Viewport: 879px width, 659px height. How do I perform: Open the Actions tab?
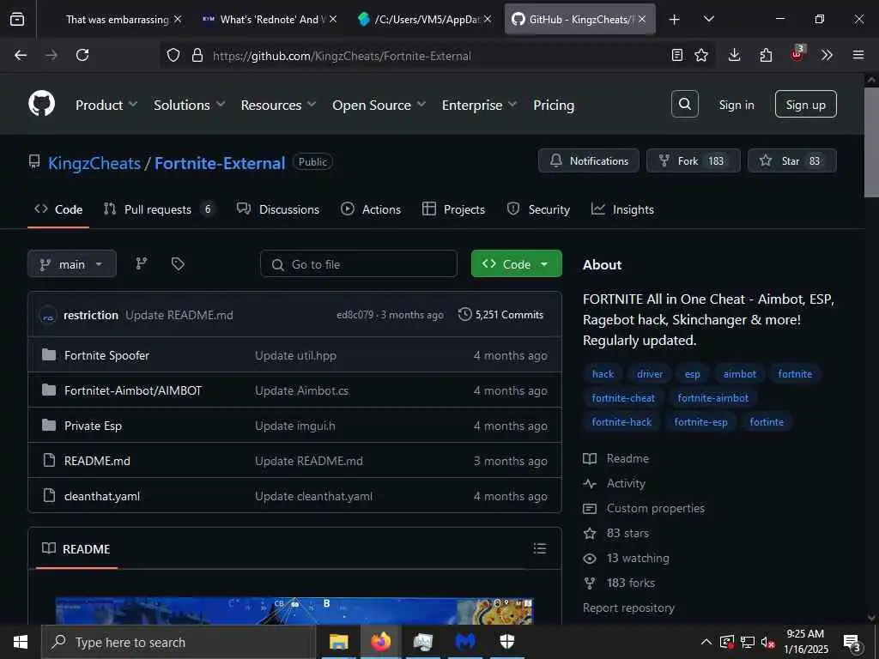[x=371, y=209]
